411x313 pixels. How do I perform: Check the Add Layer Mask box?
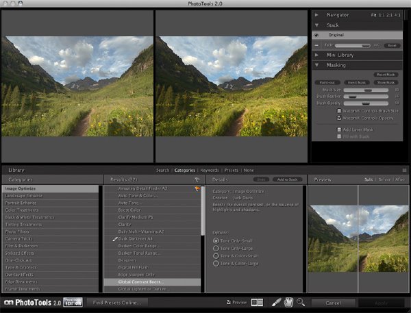(339, 129)
